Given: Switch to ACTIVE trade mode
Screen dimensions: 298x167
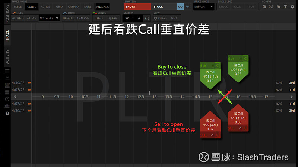Looking at the screenshot, I should point(45,7).
